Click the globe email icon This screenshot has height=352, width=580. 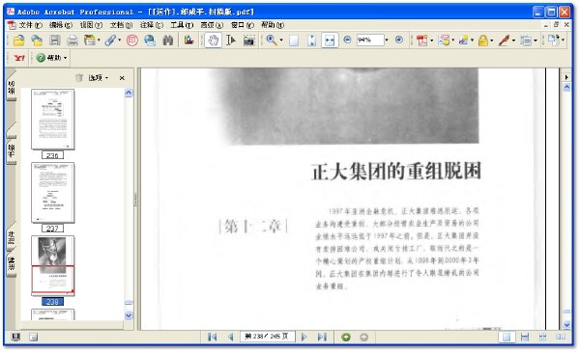pyautogui.click(x=150, y=41)
